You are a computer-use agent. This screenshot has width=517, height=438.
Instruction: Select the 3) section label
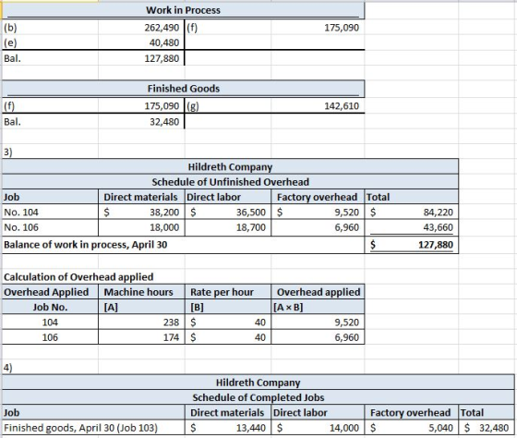[x=8, y=152]
